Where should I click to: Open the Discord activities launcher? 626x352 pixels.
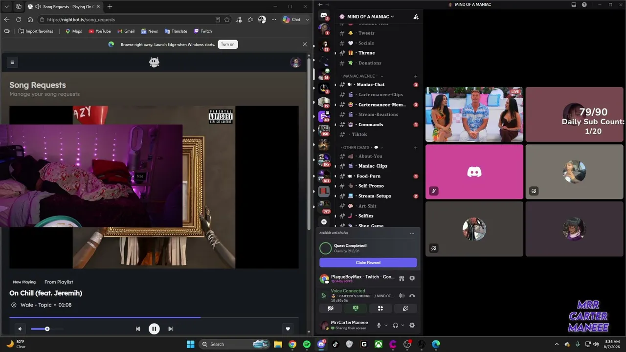coord(380,308)
